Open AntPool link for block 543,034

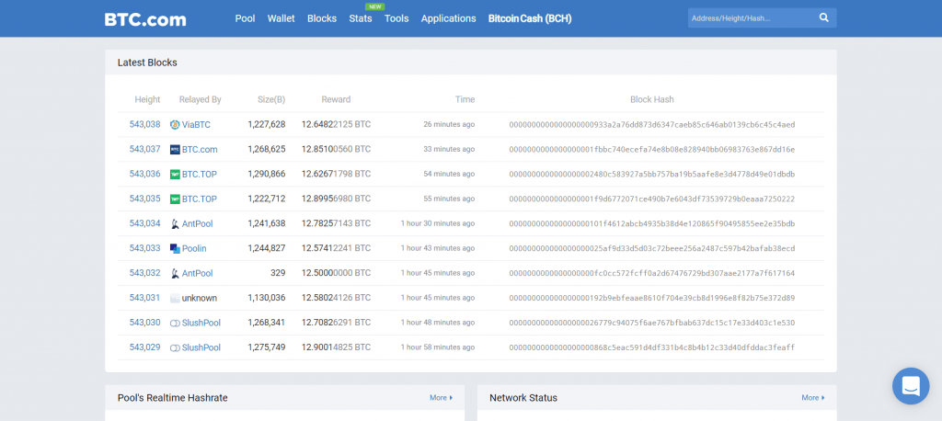tap(197, 224)
